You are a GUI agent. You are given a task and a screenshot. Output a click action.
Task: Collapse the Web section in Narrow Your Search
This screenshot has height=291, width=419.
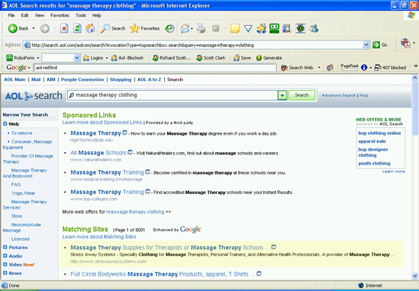[5, 124]
